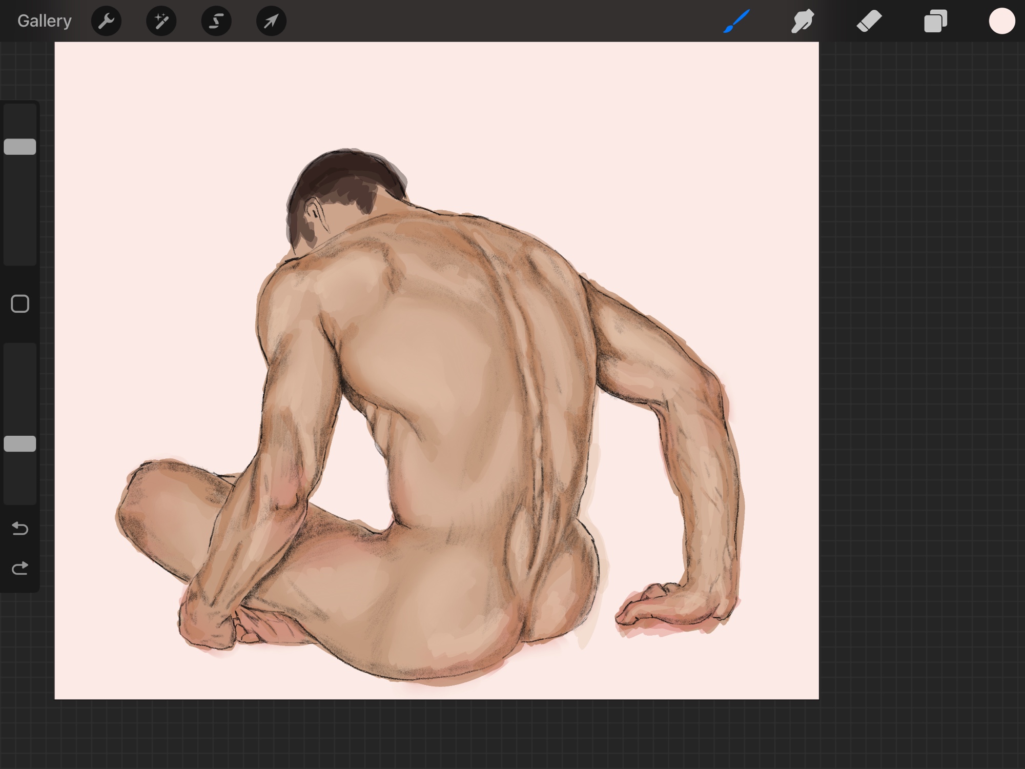The image size is (1025, 769).
Task: Select the Paint brush tool
Action: click(736, 21)
